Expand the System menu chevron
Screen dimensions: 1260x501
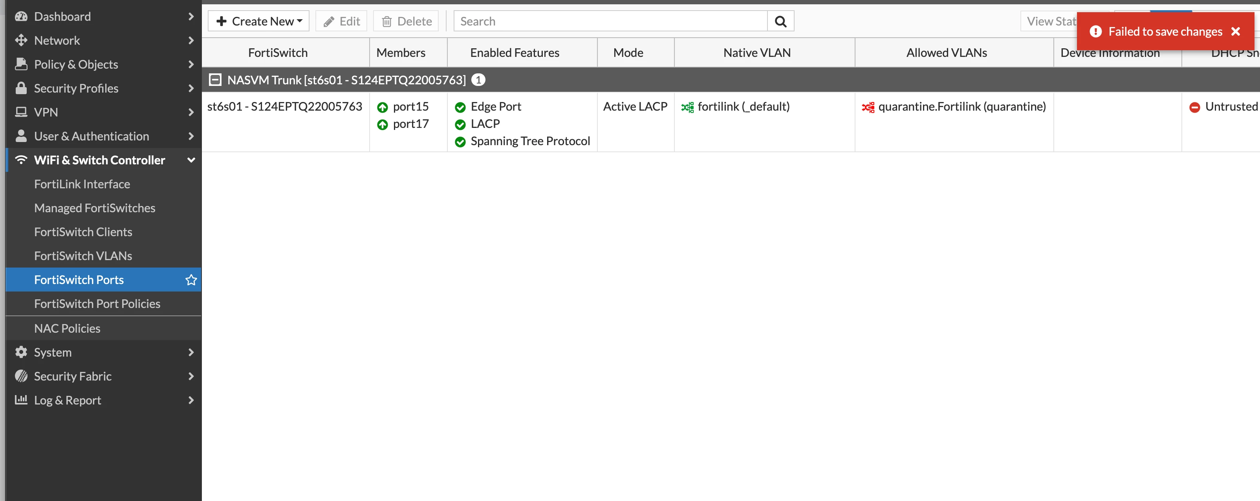[191, 352]
